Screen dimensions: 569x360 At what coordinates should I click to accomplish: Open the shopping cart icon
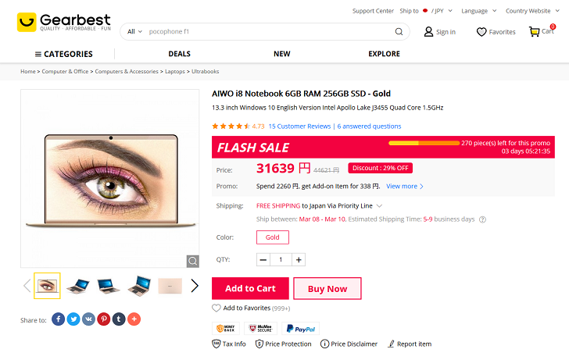[535, 32]
